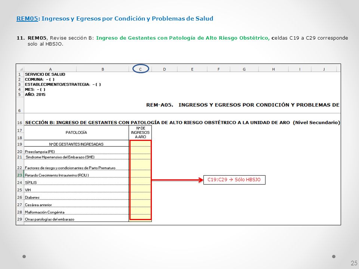Click the select-all corner triangle of the sheet
The width and height of the screenshot is (359, 269).
(x=21, y=69)
